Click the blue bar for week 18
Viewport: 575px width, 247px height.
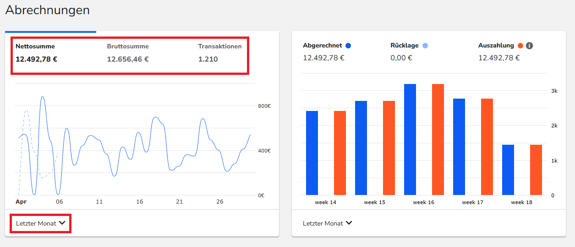508,170
